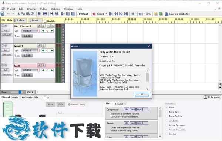Select the Brush edit mode

point(35,20)
